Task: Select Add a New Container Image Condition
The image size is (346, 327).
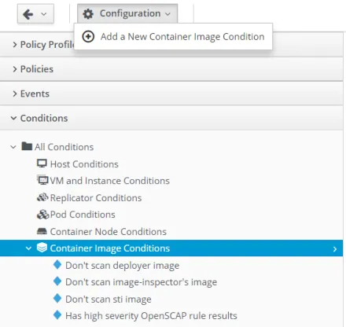Action: point(173,37)
